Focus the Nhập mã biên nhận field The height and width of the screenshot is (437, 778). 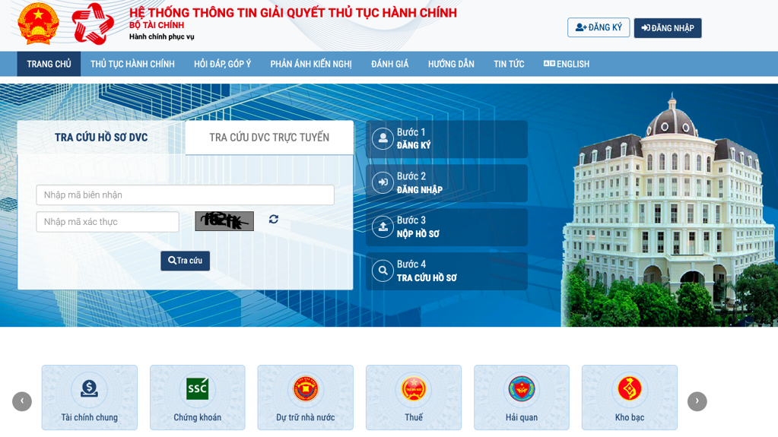185,195
